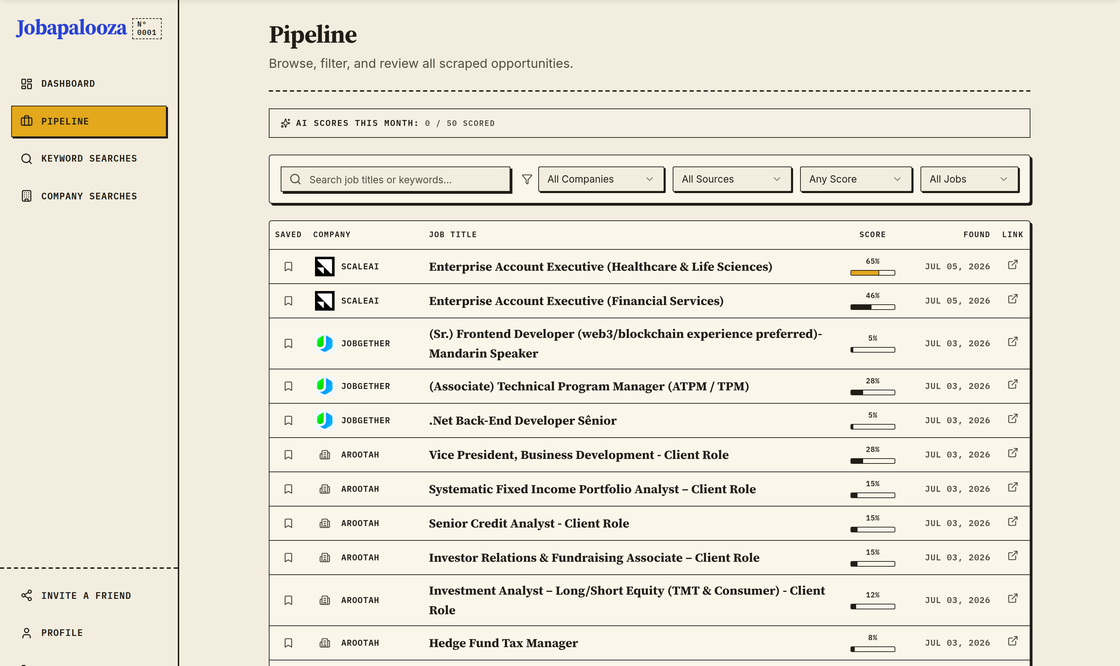1120x666 pixels.
Task: Open Enterprise Account Executive (Financial Services) title
Action: pyautogui.click(x=576, y=301)
